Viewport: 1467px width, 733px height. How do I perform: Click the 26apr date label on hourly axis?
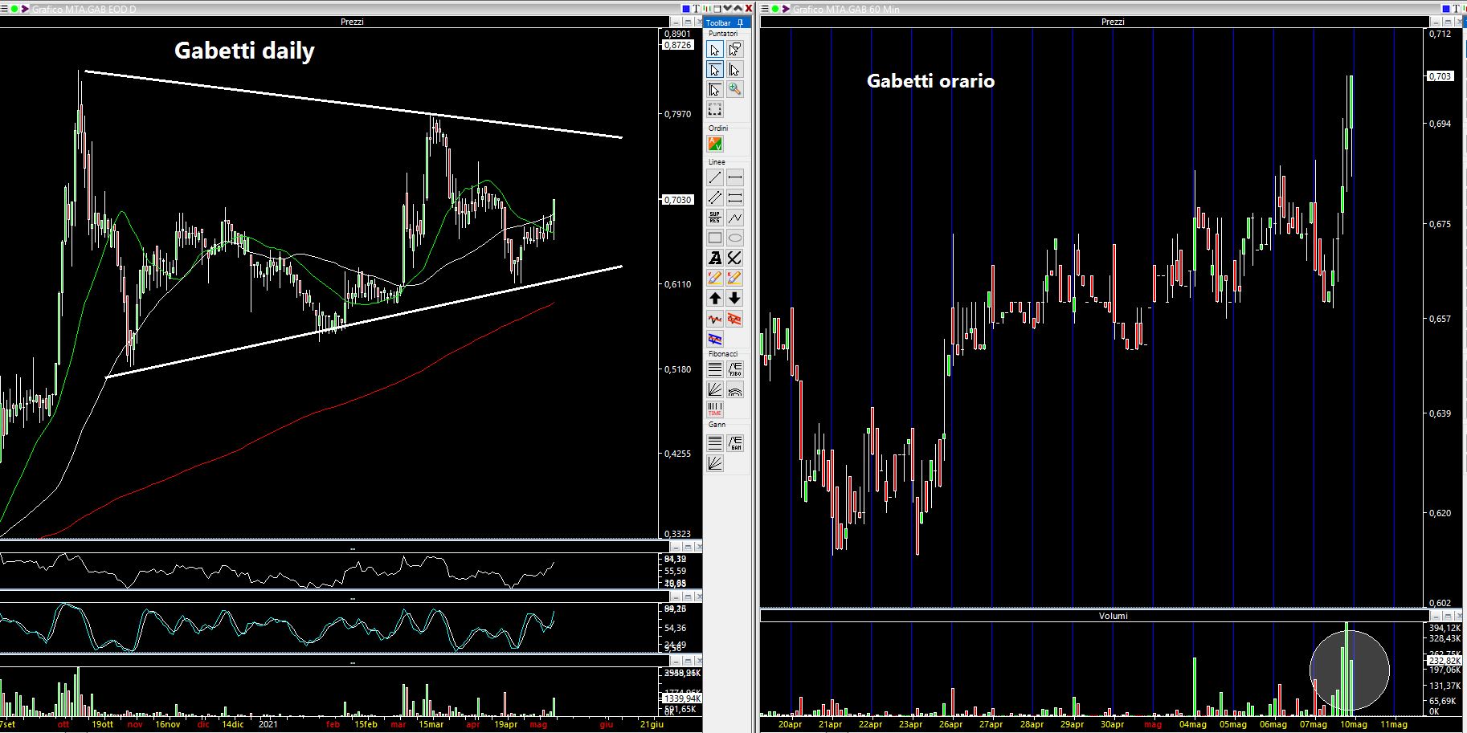pyautogui.click(x=950, y=724)
